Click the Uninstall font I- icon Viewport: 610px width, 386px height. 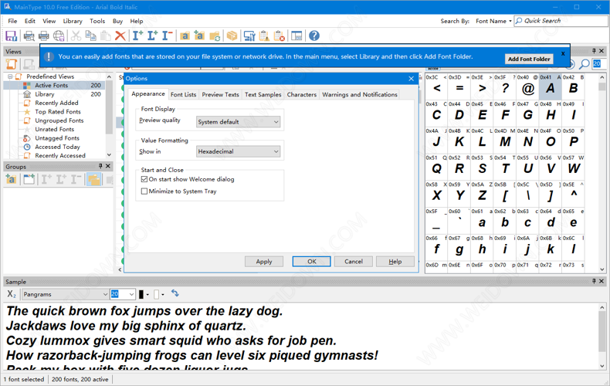coord(167,36)
